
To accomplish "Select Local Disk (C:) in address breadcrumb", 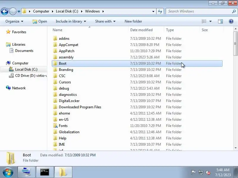I will (x=67, y=11).
